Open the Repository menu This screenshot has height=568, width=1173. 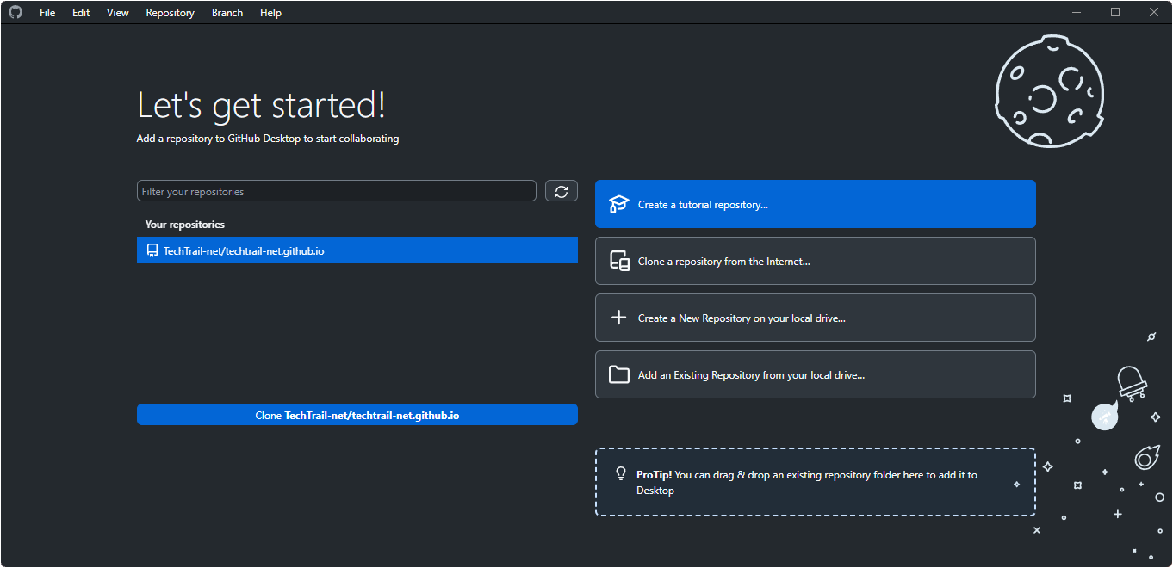pyautogui.click(x=171, y=13)
